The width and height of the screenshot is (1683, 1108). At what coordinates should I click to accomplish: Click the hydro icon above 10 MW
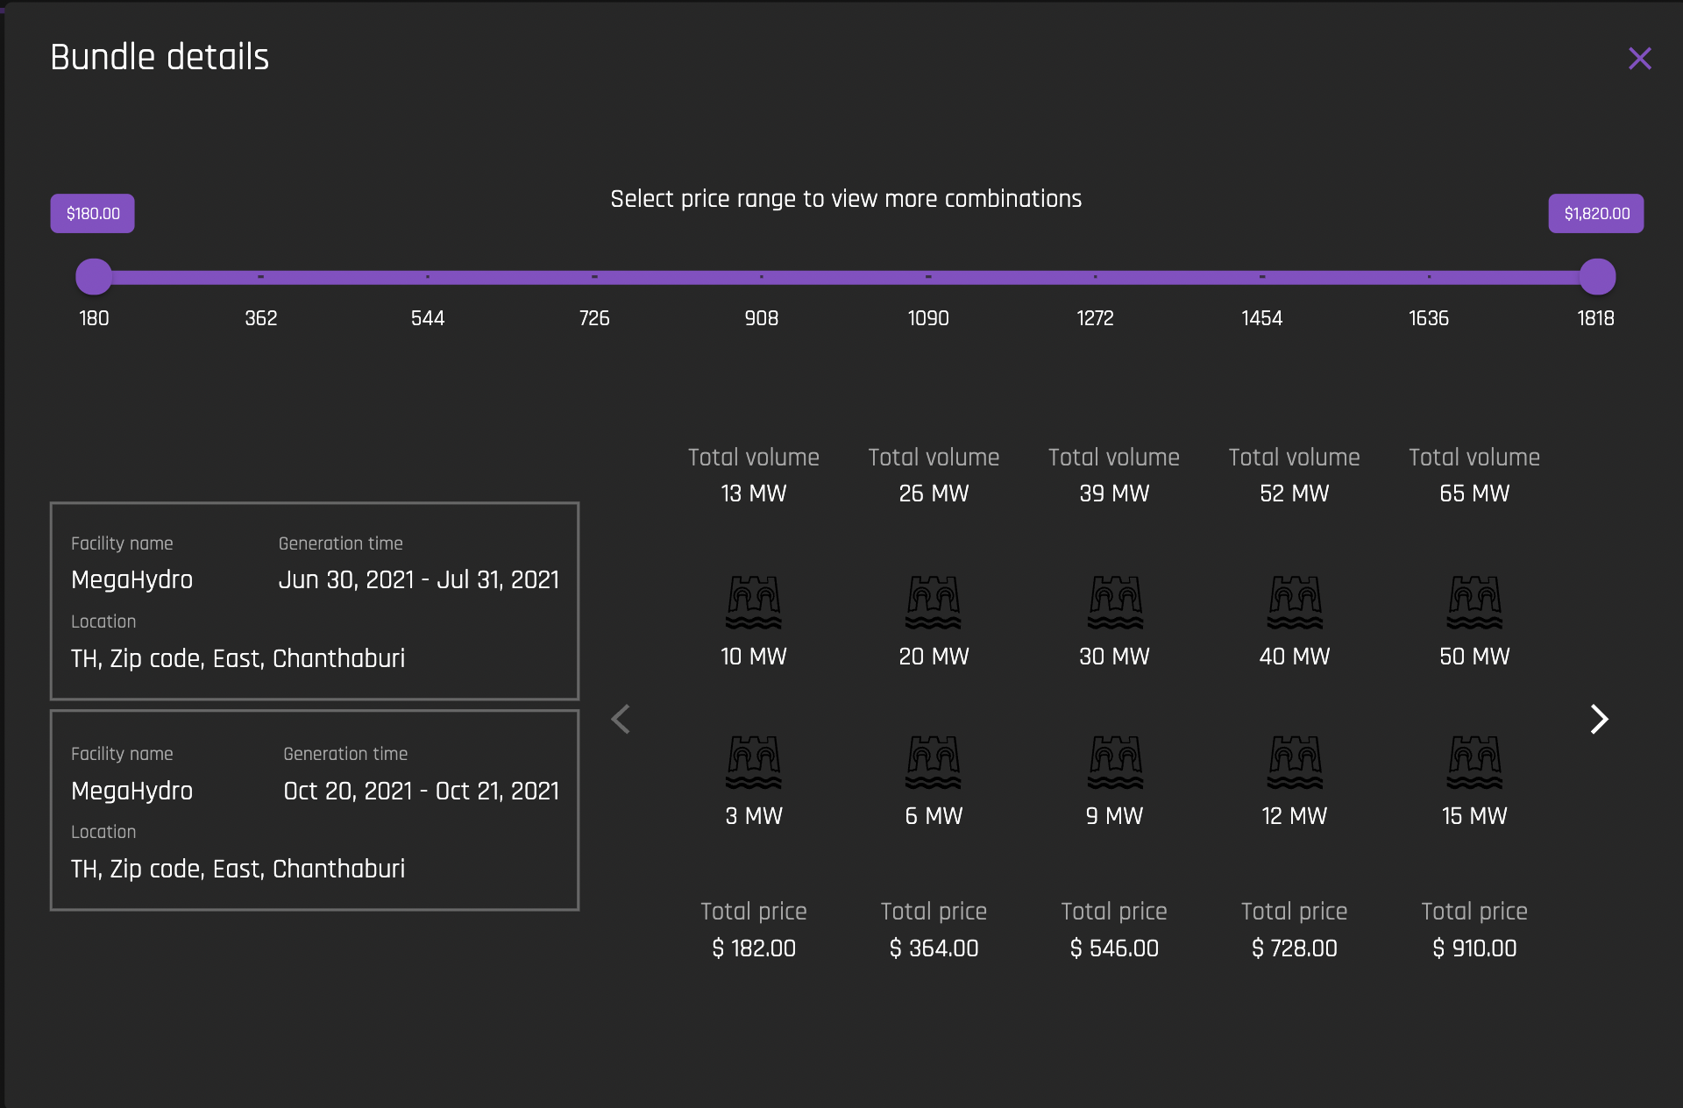pyautogui.click(x=754, y=602)
